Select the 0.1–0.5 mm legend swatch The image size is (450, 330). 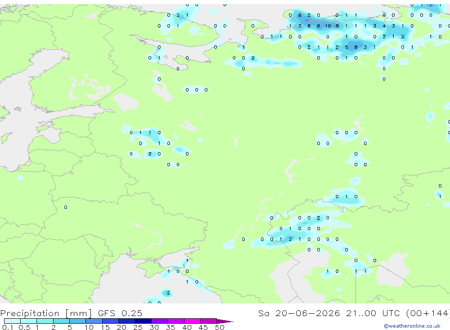point(12,321)
